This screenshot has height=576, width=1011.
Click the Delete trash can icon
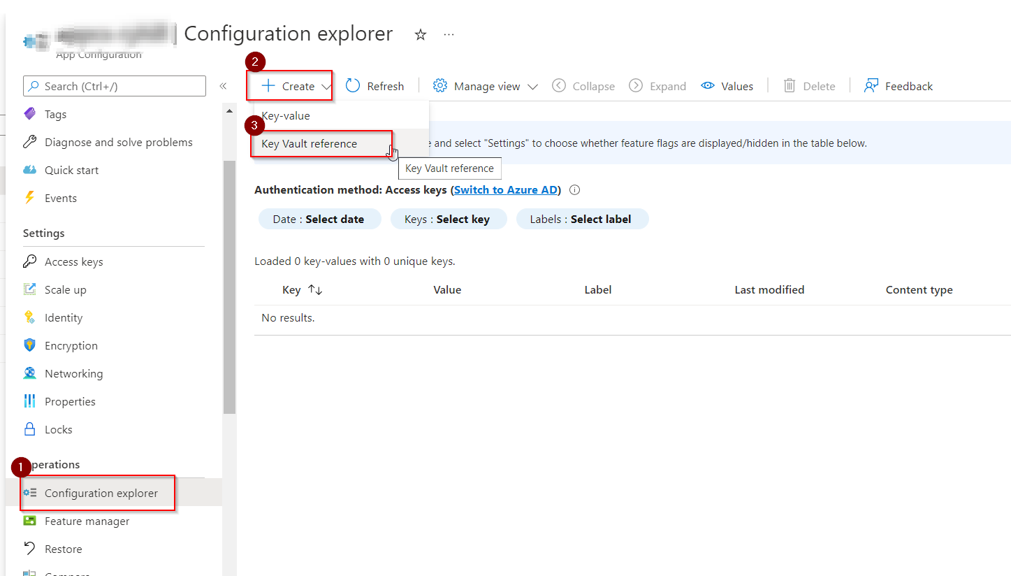(x=790, y=85)
